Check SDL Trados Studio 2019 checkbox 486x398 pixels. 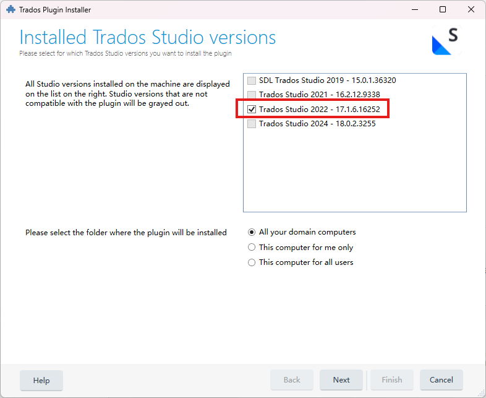252,80
